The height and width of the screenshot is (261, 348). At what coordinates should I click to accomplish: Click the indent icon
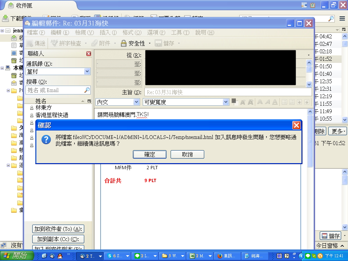tap(307, 102)
